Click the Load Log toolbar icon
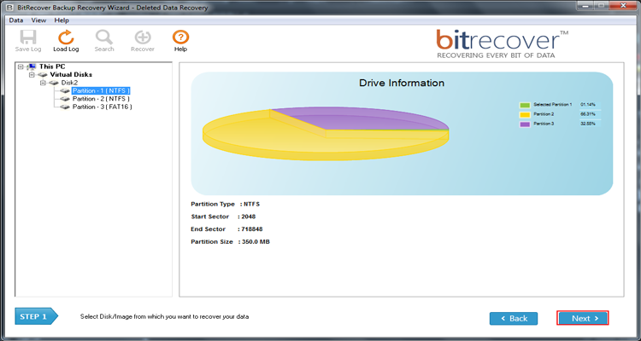 click(x=66, y=38)
